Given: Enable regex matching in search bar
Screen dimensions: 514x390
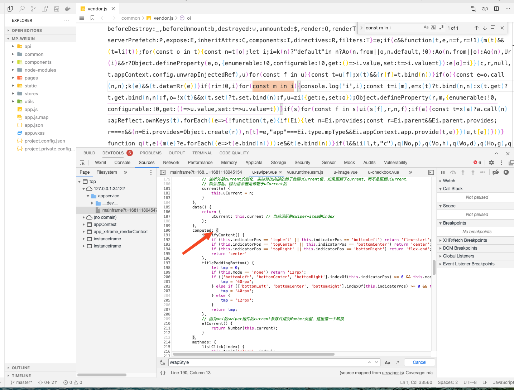Looking at the screenshot, I should [398, 362].
